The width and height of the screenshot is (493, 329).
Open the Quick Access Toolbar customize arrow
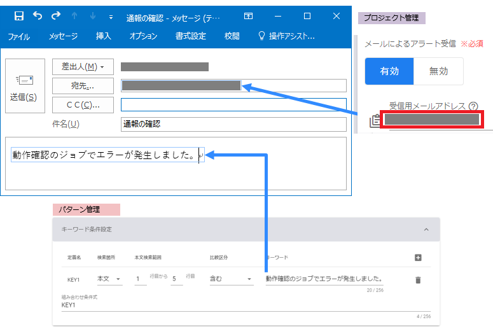(x=111, y=17)
